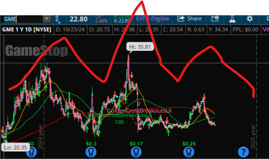Viewport: 269px width, 159px height.
Task: Click the upcoming earnings question mark icon
Action: click(243, 152)
